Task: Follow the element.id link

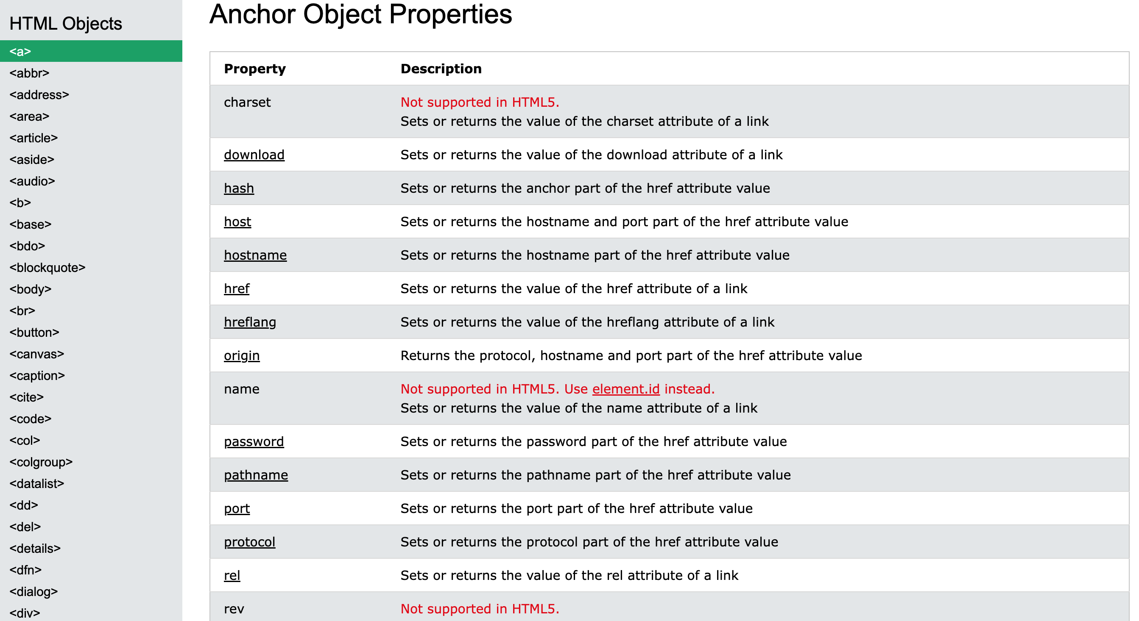Action: [625, 389]
